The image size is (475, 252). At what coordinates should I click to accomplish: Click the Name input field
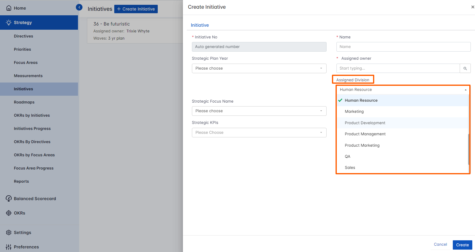click(x=403, y=47)
